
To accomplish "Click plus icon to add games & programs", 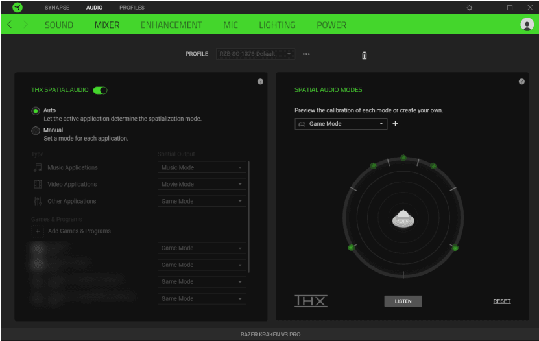I will [x=38, y=231].
